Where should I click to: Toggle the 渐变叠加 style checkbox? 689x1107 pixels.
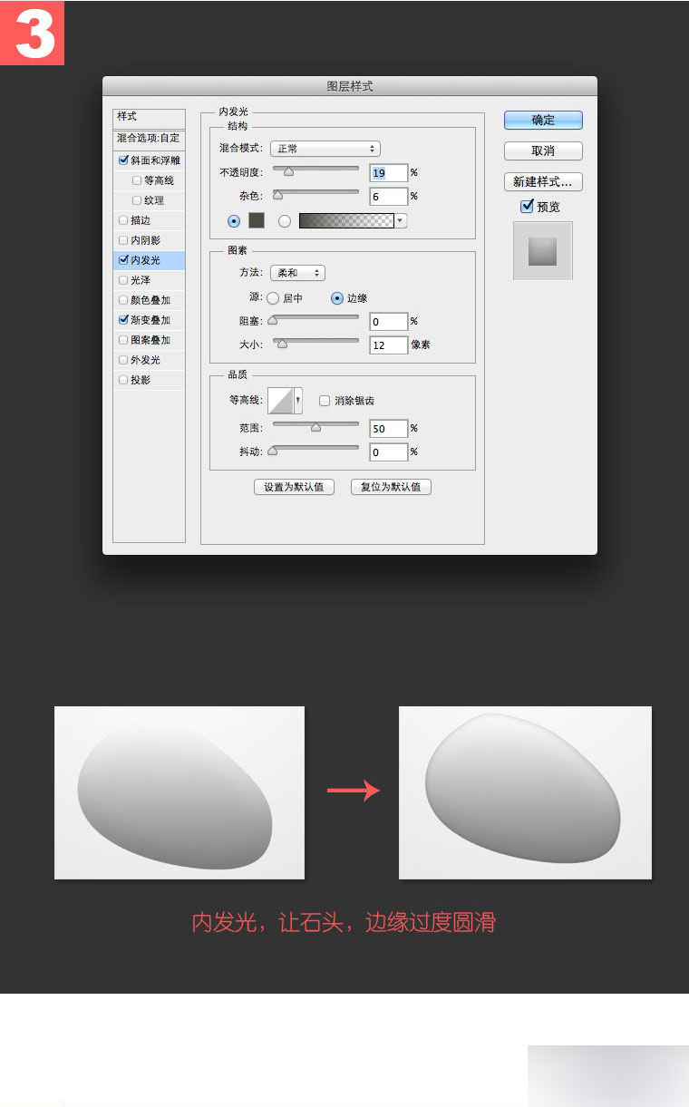click(123, 320)
